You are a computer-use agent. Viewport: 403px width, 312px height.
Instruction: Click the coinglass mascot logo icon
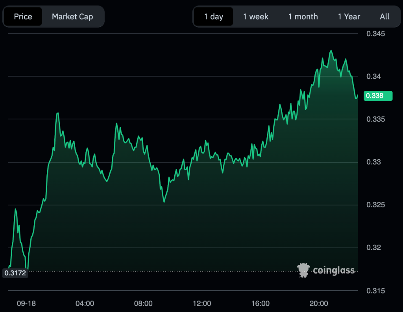click(x=303, y=270)
